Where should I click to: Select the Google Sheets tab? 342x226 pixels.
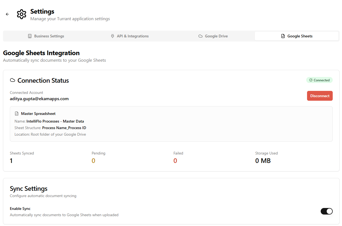(x=297, y=36)
